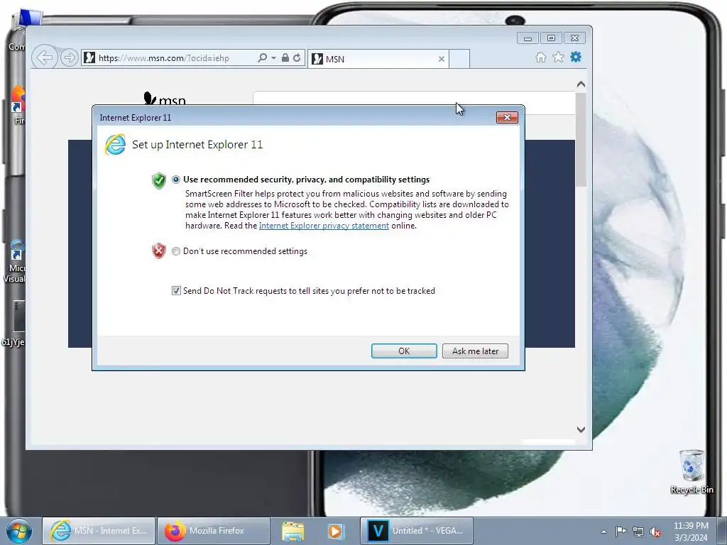Screen dimensions: 727x545
Task: Click scroll down arrow on MSN page
Action: 581,429
